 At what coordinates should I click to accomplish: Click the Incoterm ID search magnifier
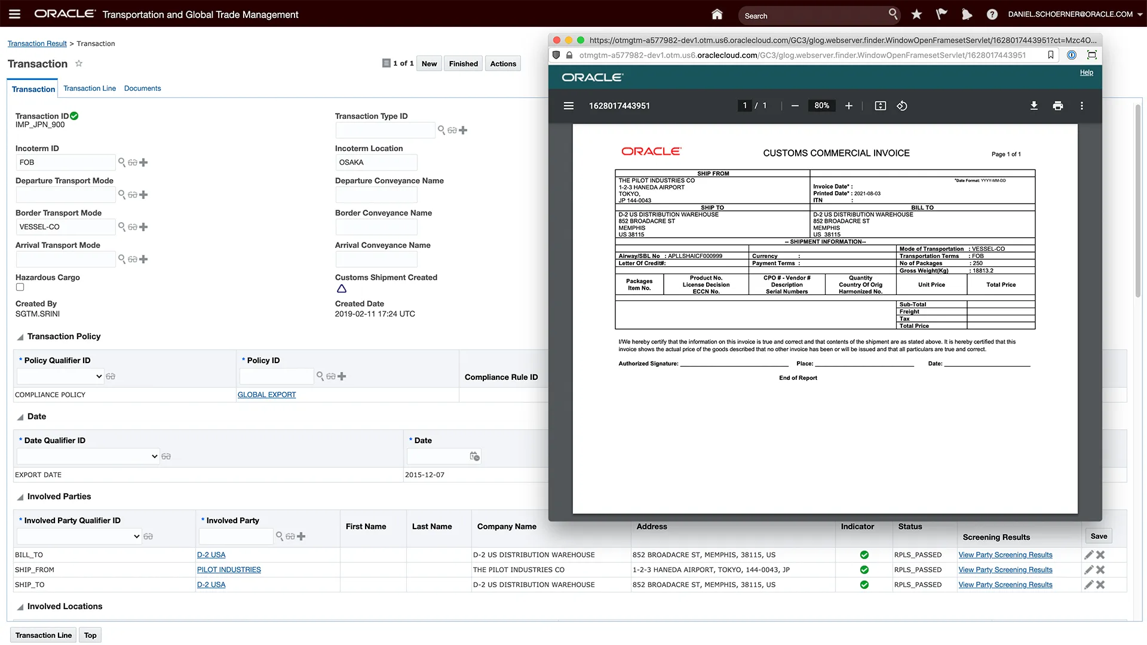(x=121, y=162)
